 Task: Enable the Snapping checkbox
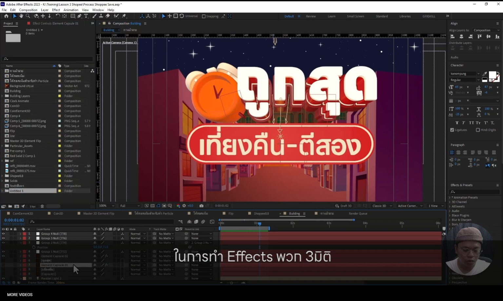[x=204, y=16]
